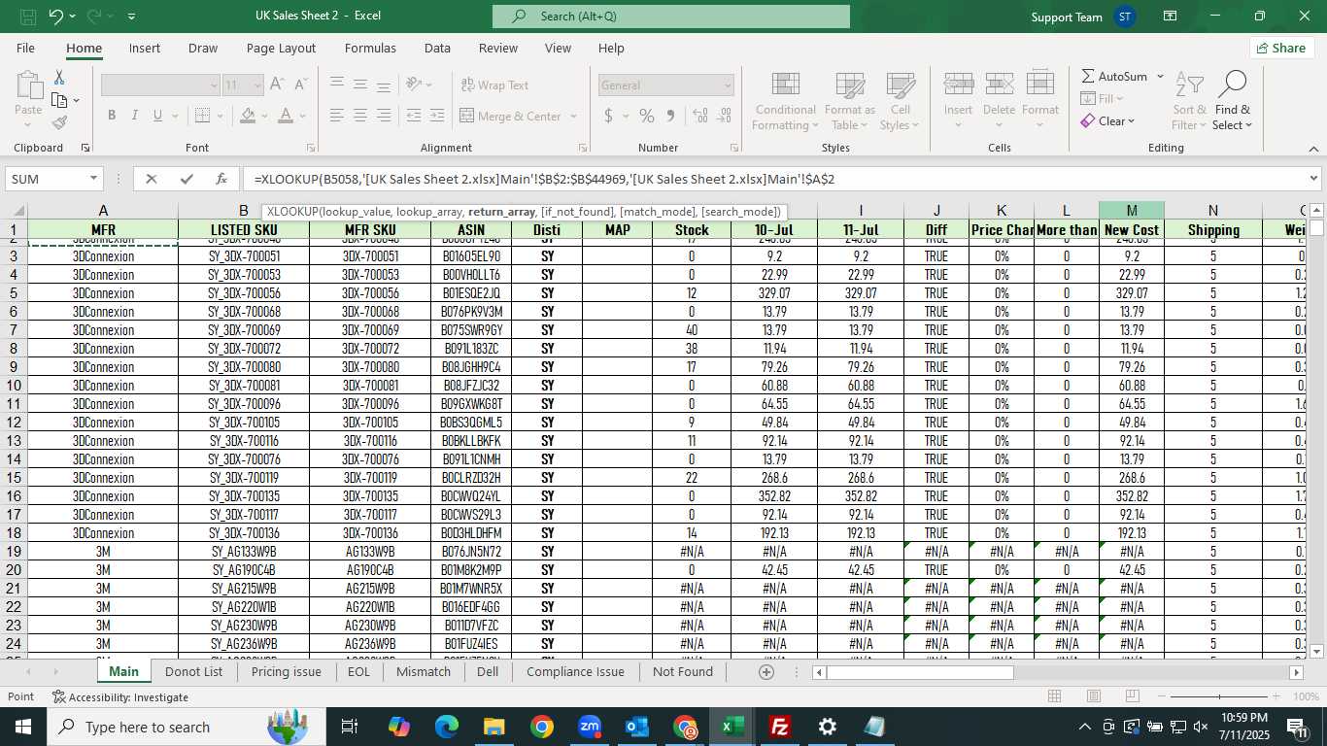Click Accessibility: Investigate in status bar
This screenshot has width=1327, height=746.
120,696
